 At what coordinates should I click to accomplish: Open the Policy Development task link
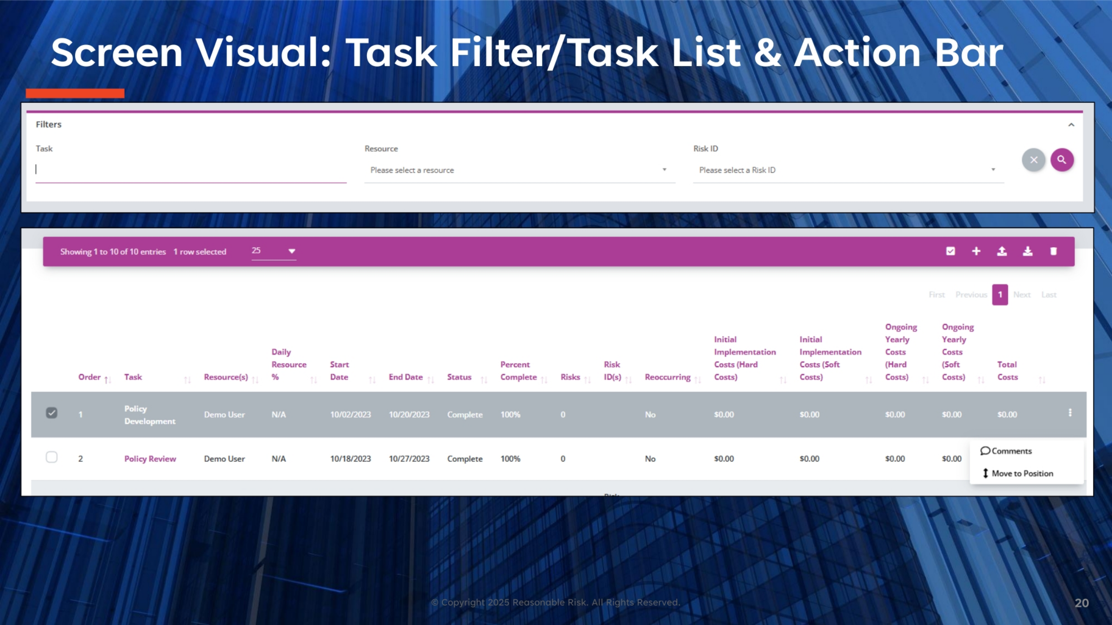coord(150,415)
